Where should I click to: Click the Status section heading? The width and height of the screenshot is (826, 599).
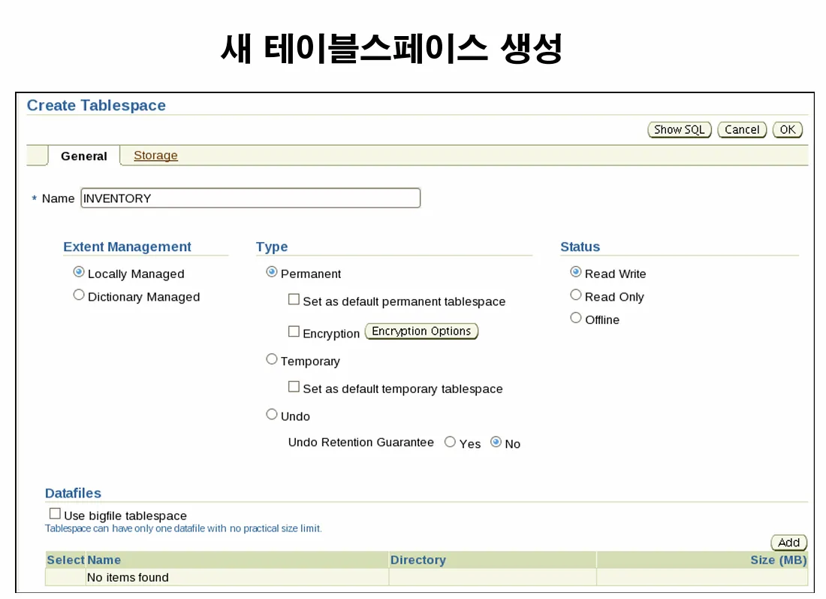tap(580, 247)
